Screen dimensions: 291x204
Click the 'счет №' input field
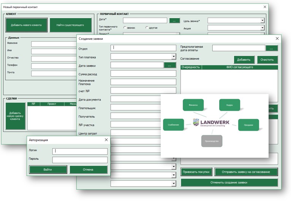[x=143, y=90]
